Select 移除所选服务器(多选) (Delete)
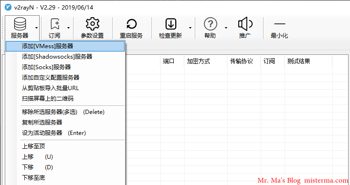The image size is (350, 185). pyautogui.click(x=65, y=112)
